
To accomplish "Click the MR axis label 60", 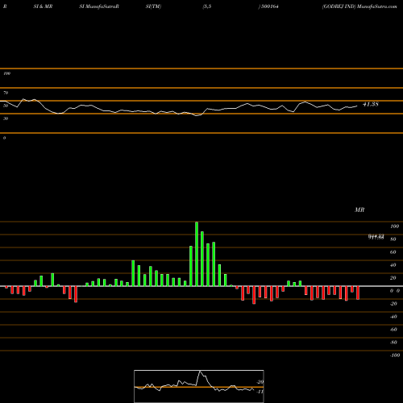I will pyautogui.click(x=393, y=252).
